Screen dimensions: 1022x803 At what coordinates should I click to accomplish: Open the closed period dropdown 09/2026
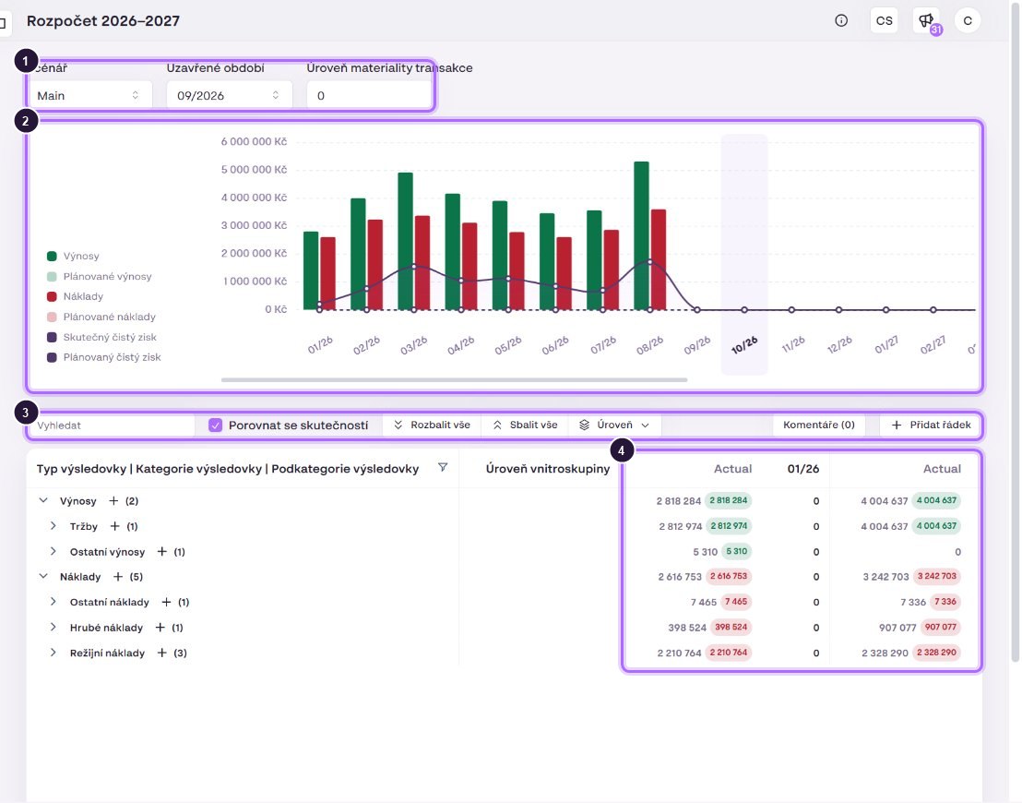229,96
